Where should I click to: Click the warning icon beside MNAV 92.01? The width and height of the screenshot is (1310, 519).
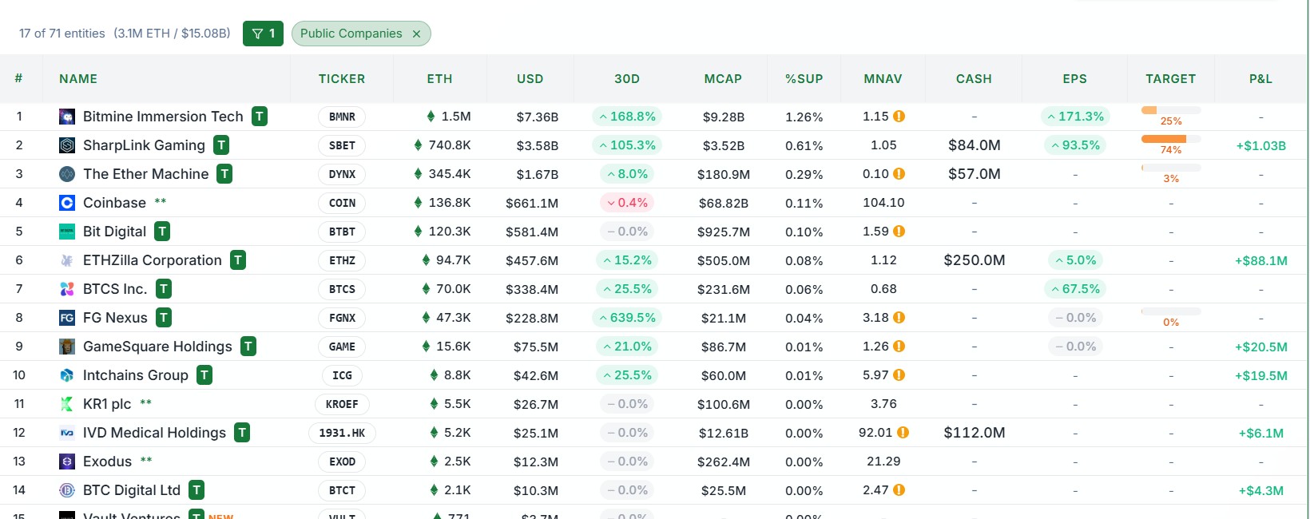tap(903, 433)
